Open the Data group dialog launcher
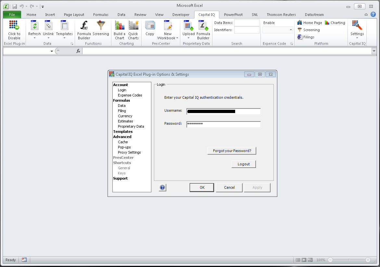 click(72, 44)
